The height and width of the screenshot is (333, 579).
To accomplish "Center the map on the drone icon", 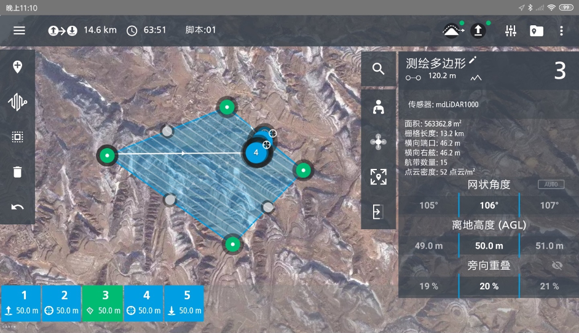I will 378,142.
